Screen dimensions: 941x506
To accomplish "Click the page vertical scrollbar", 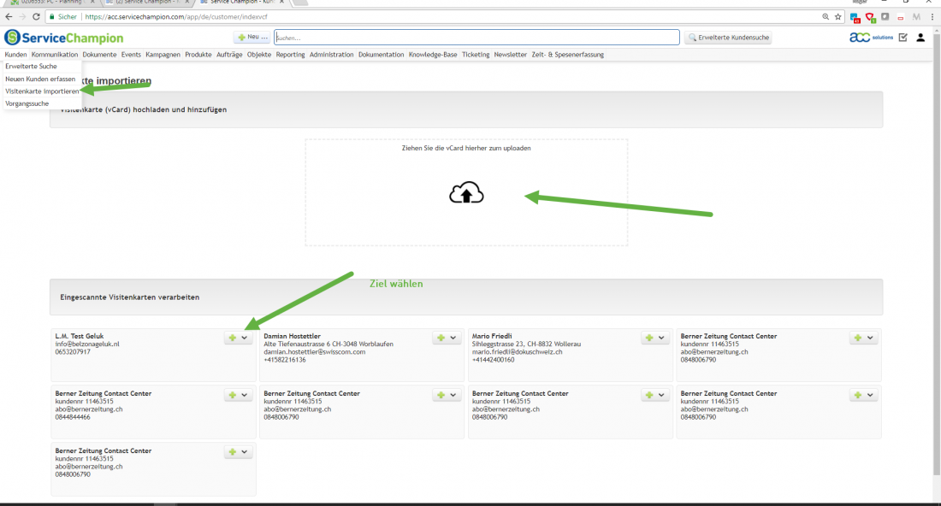I will click(x=937, y=258).
